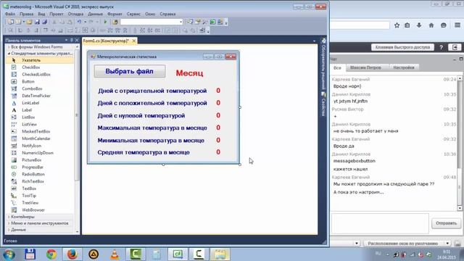Viewport: 464px width, 261px height.
Task: Open the Отладка menu
Action: point(75,14)
